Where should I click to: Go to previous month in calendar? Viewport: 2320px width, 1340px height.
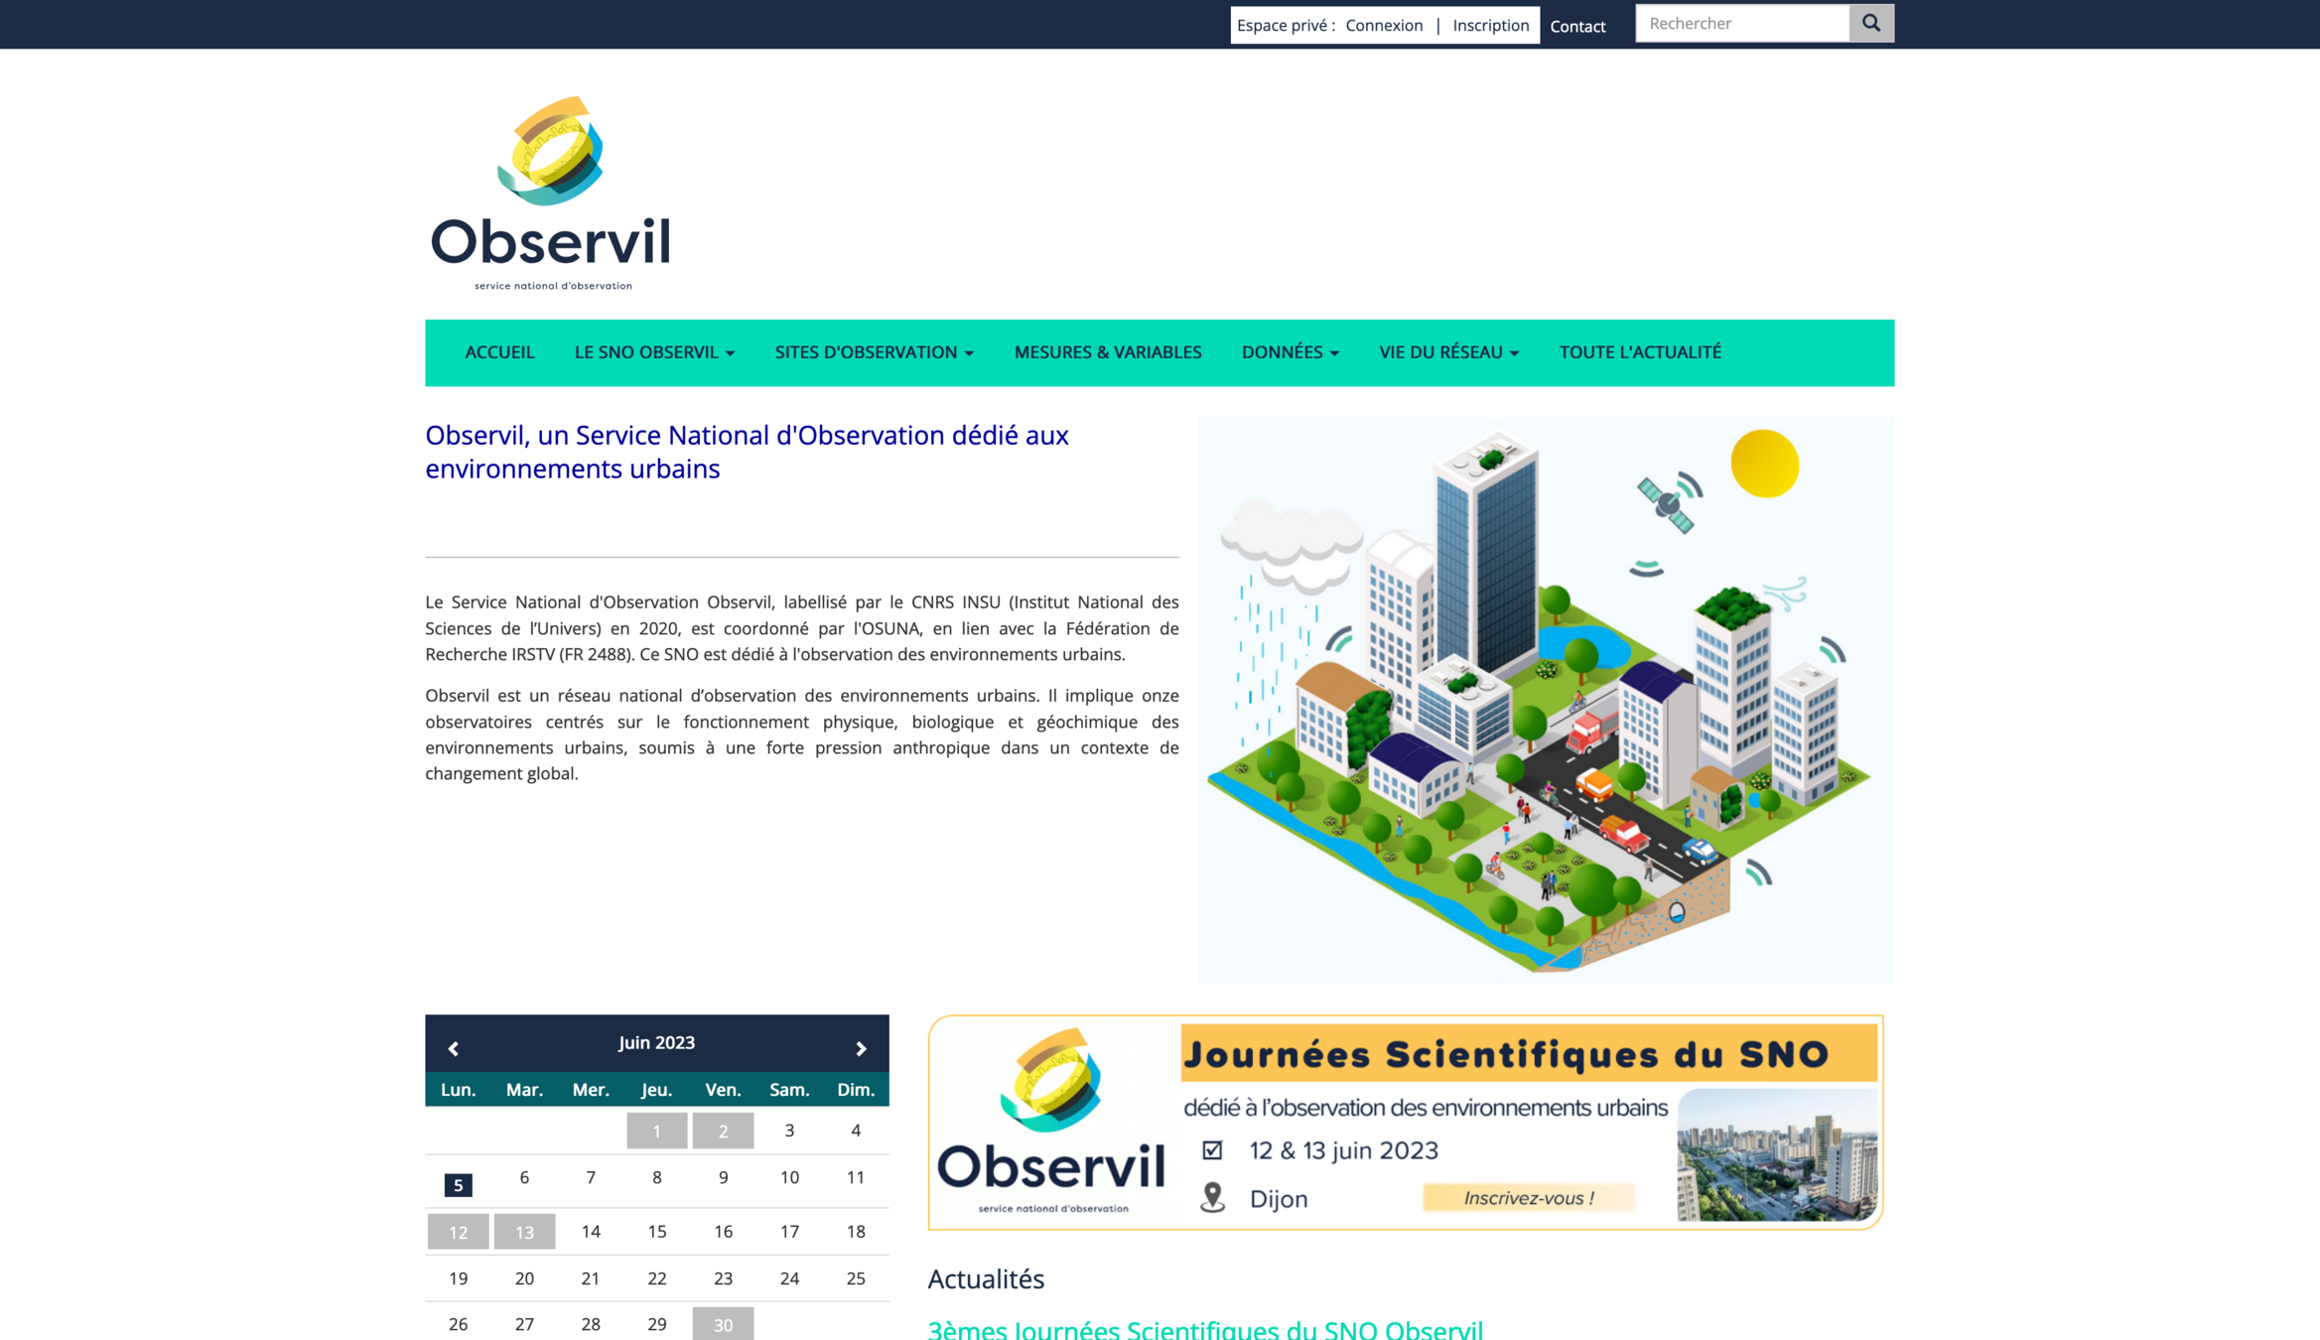tap(454, 1048)
